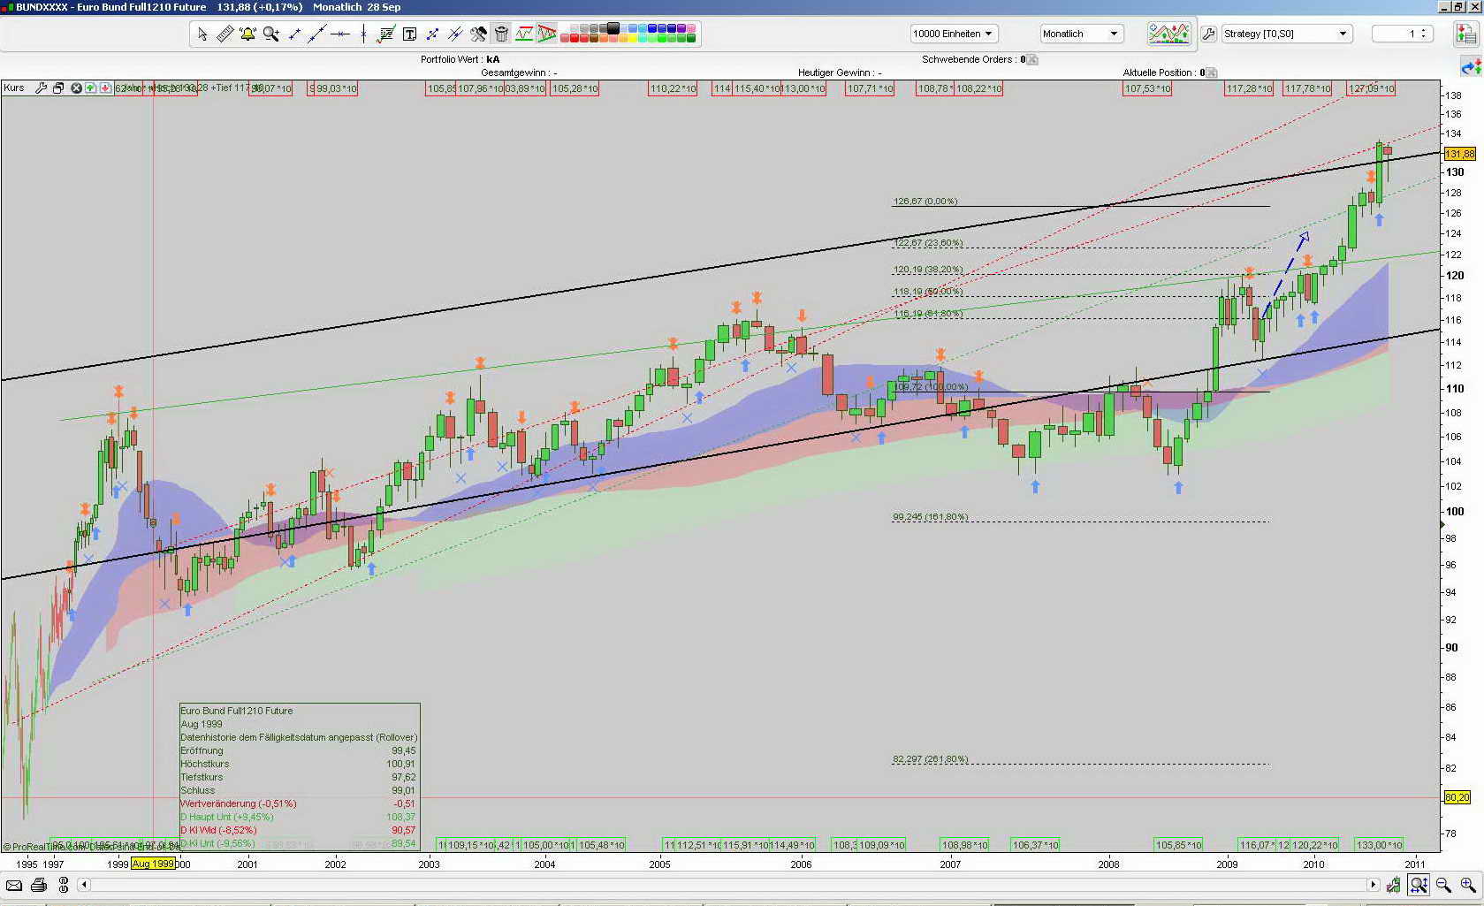Click the envelope mail icon
Image resolution: width=1484 pixels, height=906 pixels.
pyautogui.click(x=14, y=885)
